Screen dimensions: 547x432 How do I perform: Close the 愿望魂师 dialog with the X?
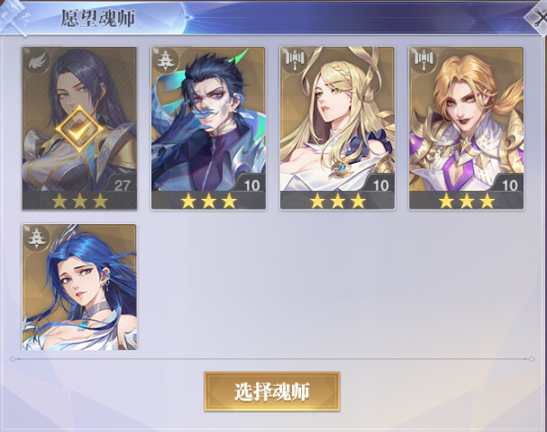click(x=538, y=17)
